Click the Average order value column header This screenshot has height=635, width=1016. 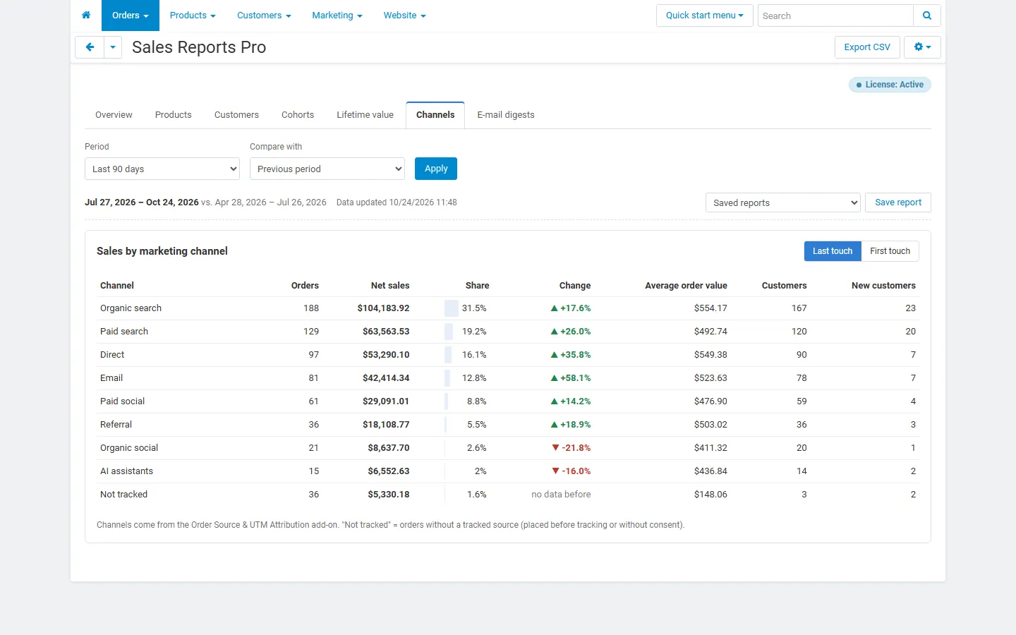coord(686,286)
